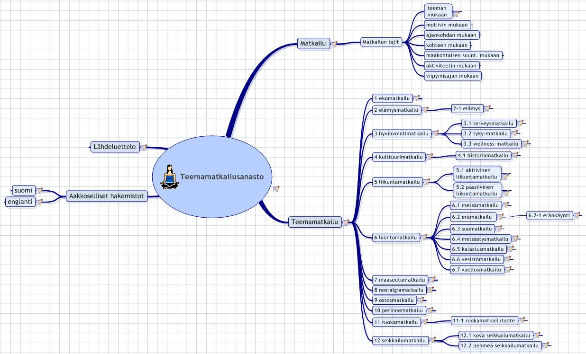Select the Matkailun lajit node
Viewport: 586px width, 354px height.
pos(381,42)
